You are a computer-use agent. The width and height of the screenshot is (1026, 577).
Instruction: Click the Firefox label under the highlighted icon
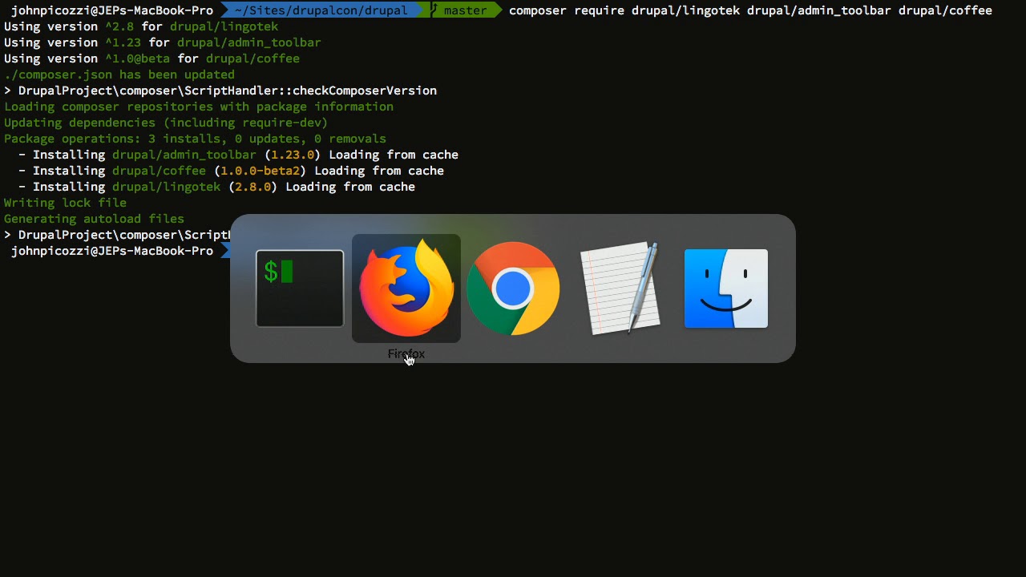pyautogui.click(x=406, y=353)
